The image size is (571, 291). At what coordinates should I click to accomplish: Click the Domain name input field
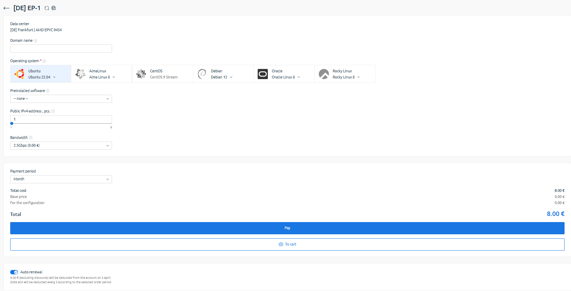(x=61, y=49)
